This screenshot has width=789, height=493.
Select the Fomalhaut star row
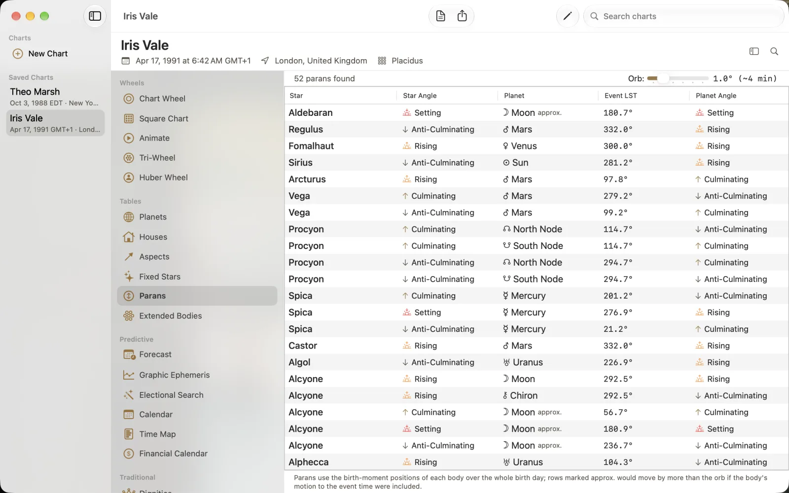[537, 146]
